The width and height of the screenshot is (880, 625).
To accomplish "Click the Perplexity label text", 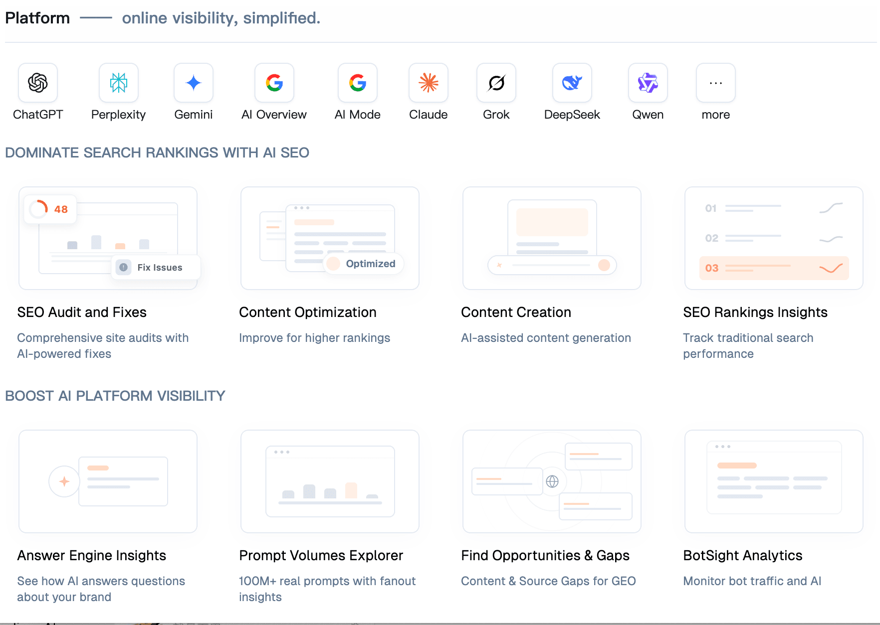I will 119,115.
